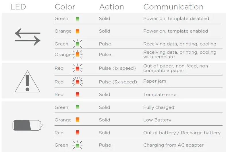Click the fast-pulsing red LED for paper jam
This screenshot has height=152, width=226.
(x=77, y=82)
